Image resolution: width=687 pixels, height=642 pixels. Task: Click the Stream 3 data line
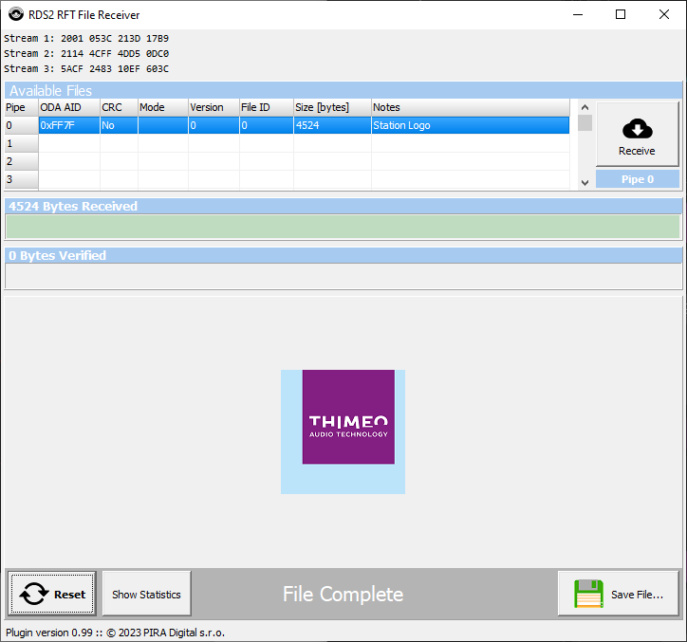click(x=86, y=69)
